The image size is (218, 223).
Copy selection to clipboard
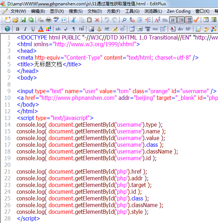tap(82, 20)
